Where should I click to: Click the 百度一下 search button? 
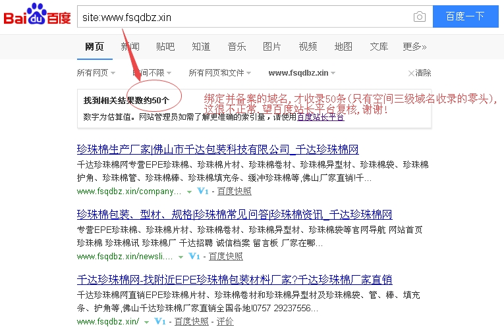coord(465,16)
